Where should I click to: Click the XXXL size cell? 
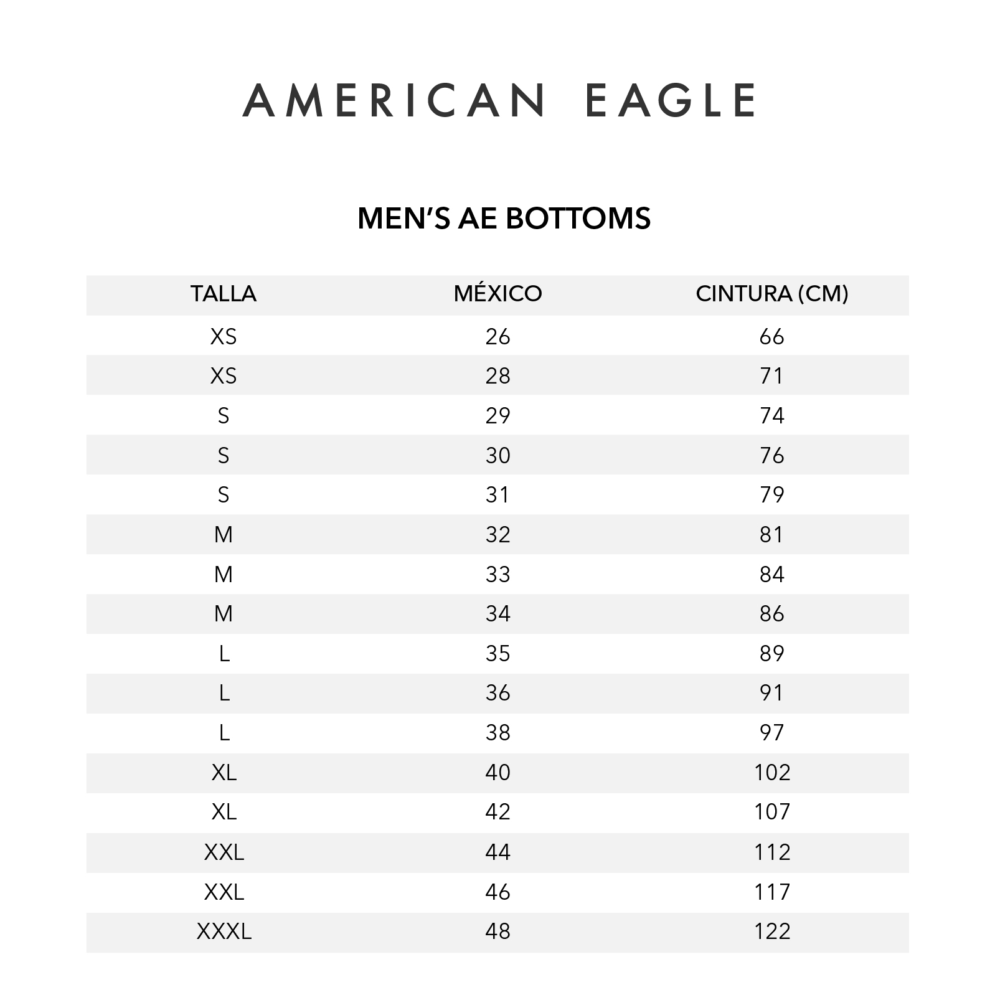(224, 931)
